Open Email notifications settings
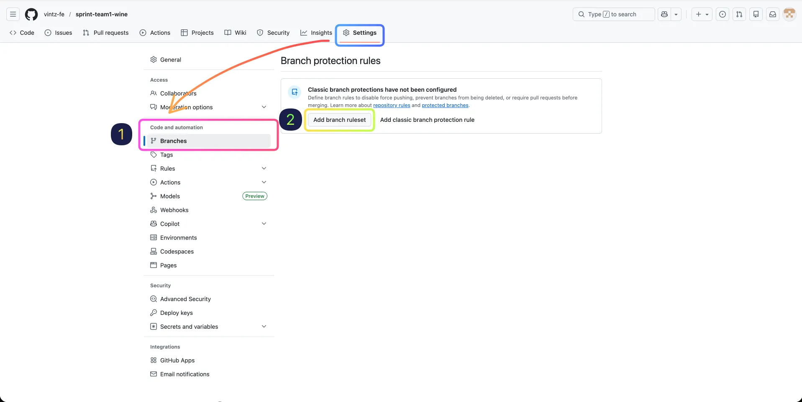 (x=209, y=374)
